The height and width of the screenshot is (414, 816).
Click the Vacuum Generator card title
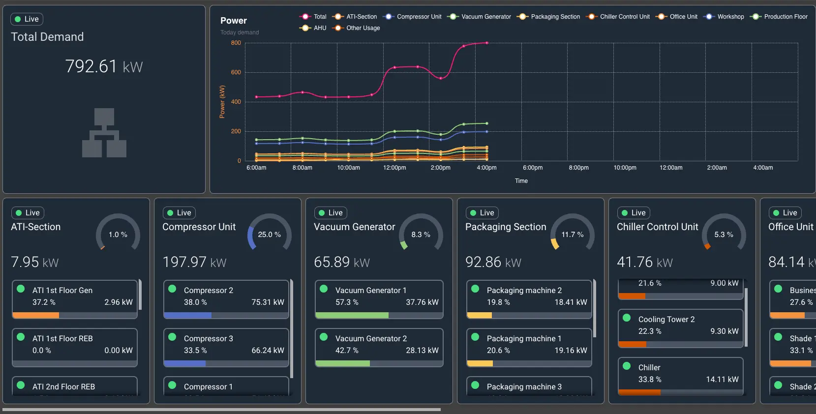[x=355, y=227]
